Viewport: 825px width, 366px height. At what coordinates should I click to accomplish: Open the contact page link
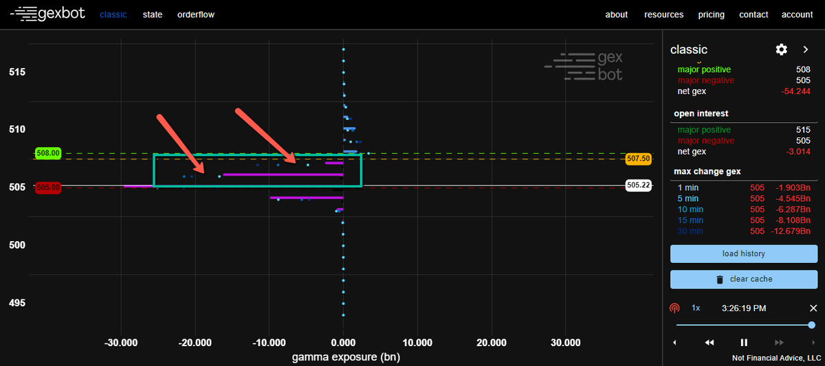[x=753, y=14]
